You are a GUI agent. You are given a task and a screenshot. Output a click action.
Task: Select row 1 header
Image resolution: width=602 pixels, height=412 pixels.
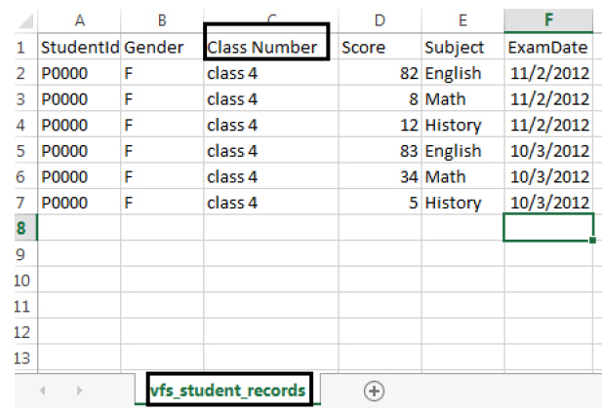pos(19,47)
